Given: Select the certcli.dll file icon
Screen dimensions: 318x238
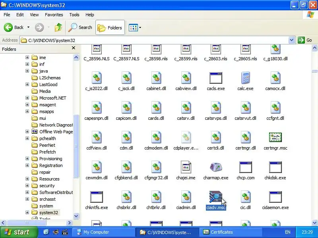Looking at the screenshot, I should (215, 137).
